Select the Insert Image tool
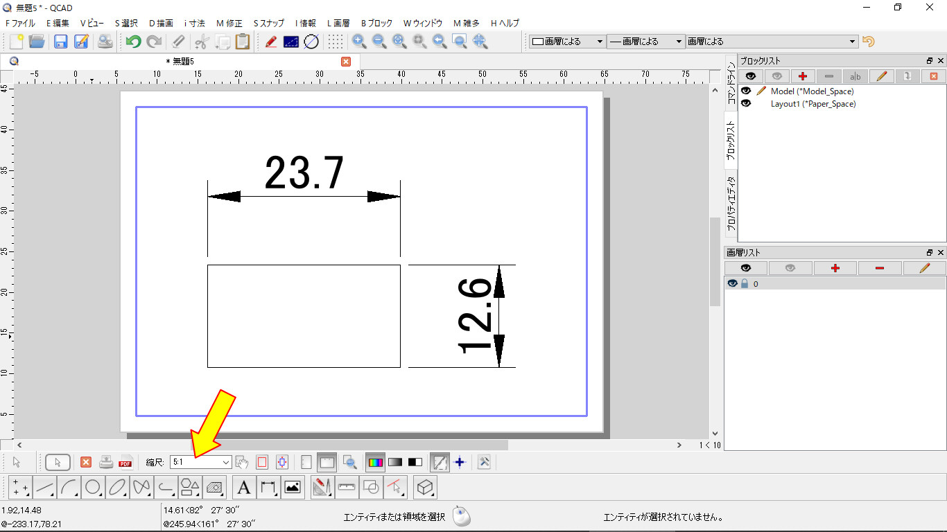Screen dimensions: 947x532 (293, 488)
